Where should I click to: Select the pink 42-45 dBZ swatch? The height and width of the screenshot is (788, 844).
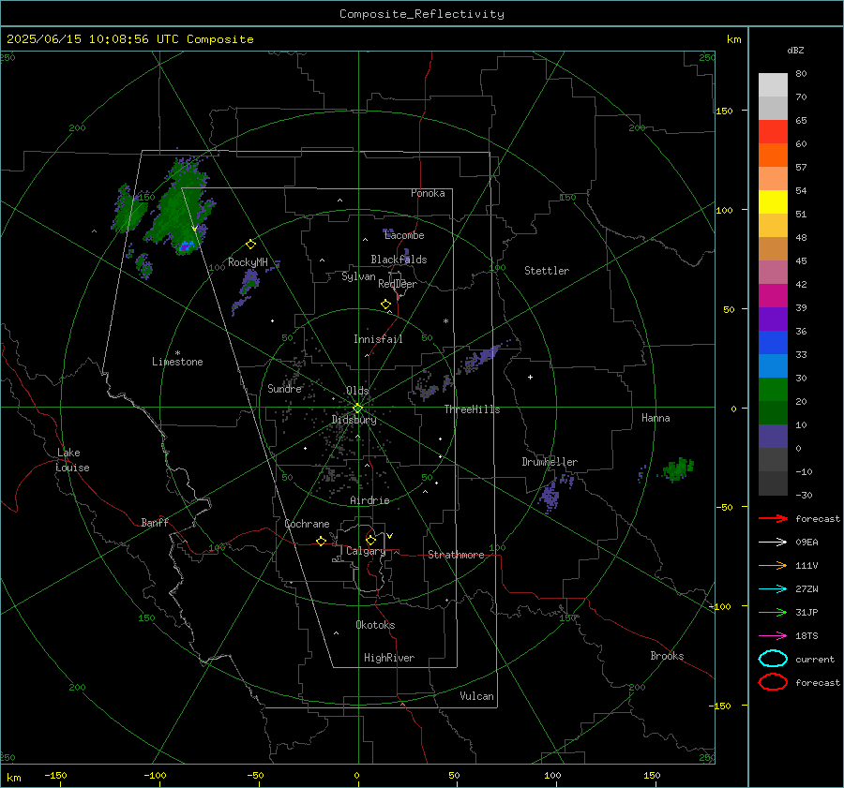tap(773, 273)
